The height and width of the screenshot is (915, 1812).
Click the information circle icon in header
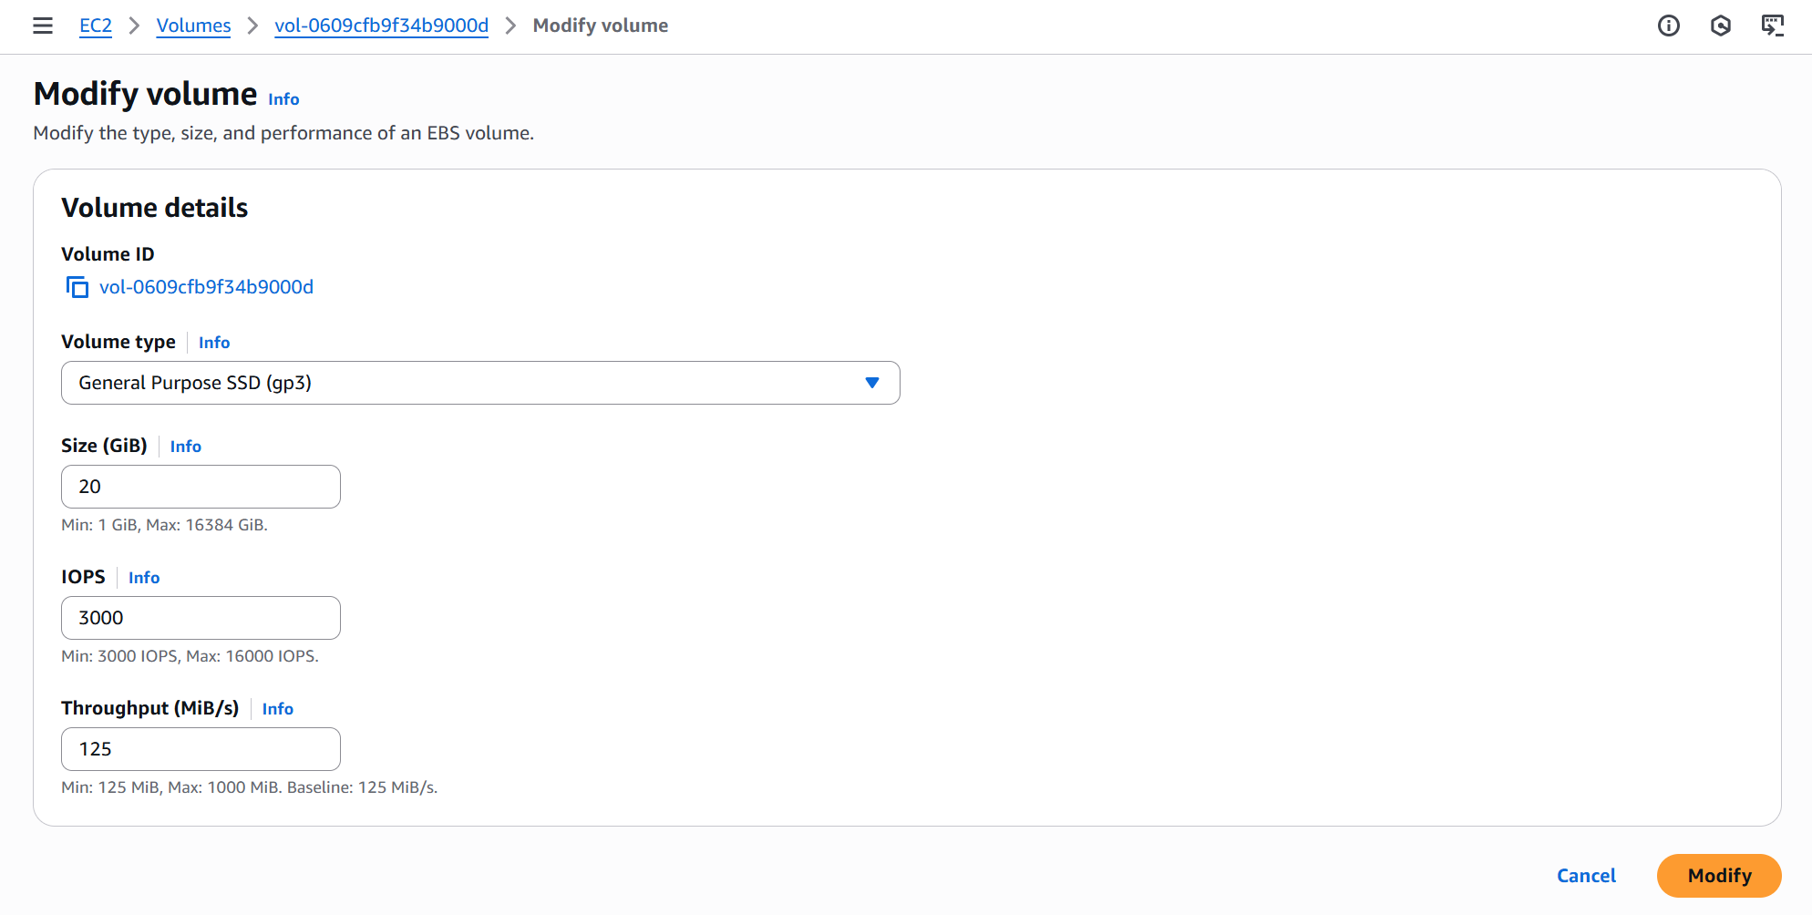click(x=1668, y=26)
